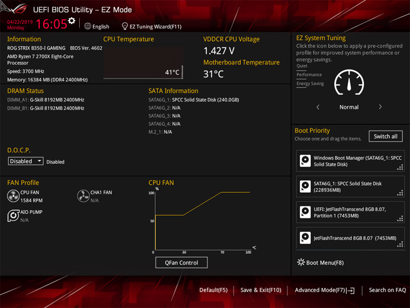Open the D.O.C.P. Disabled dropdown
This screenshot has width=410, height=308.
[26, 161]
